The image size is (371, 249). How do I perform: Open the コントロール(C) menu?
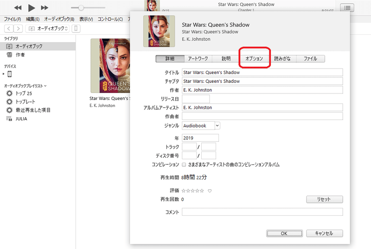(x=110, y=19)
